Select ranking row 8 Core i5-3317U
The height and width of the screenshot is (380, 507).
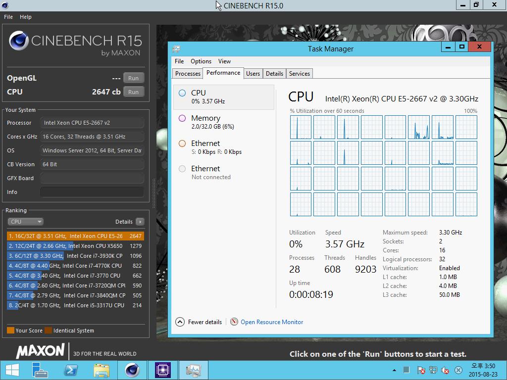click(75, 305)
